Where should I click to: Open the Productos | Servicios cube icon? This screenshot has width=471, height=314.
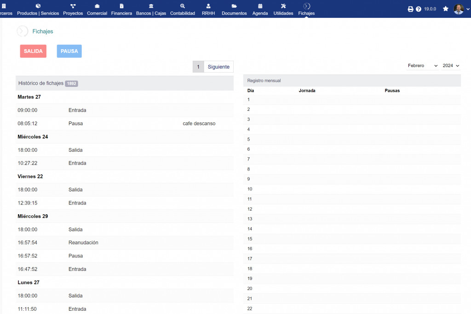(38, 6)
